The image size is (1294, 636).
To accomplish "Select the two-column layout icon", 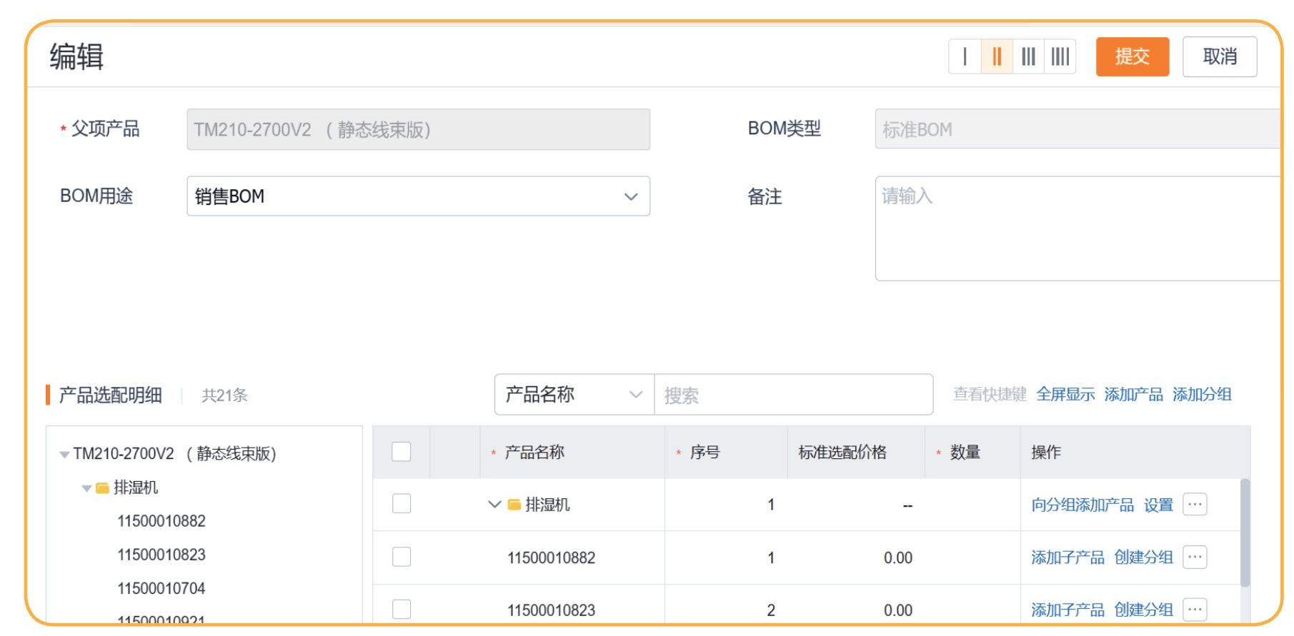I will 997,56.
